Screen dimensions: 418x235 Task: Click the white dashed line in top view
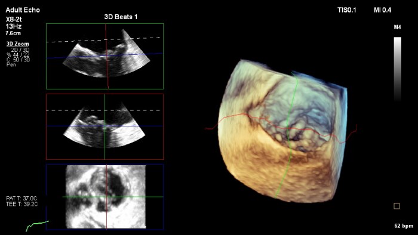coord(103,39)
